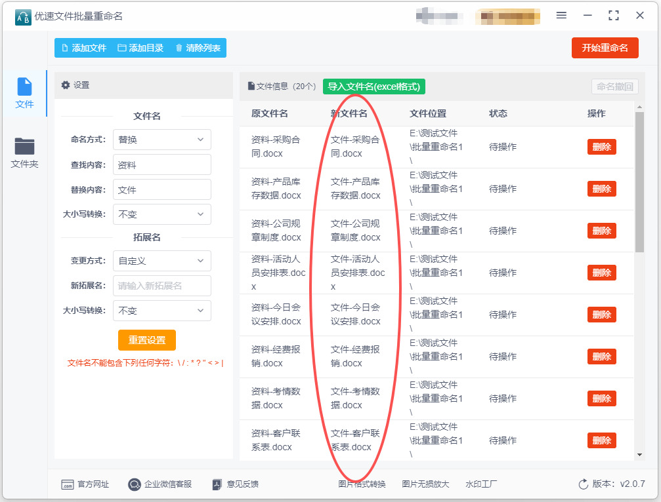Open 企业微信客服 customer service icon
This screenshot has height=502, width=661.
(135, 484)
